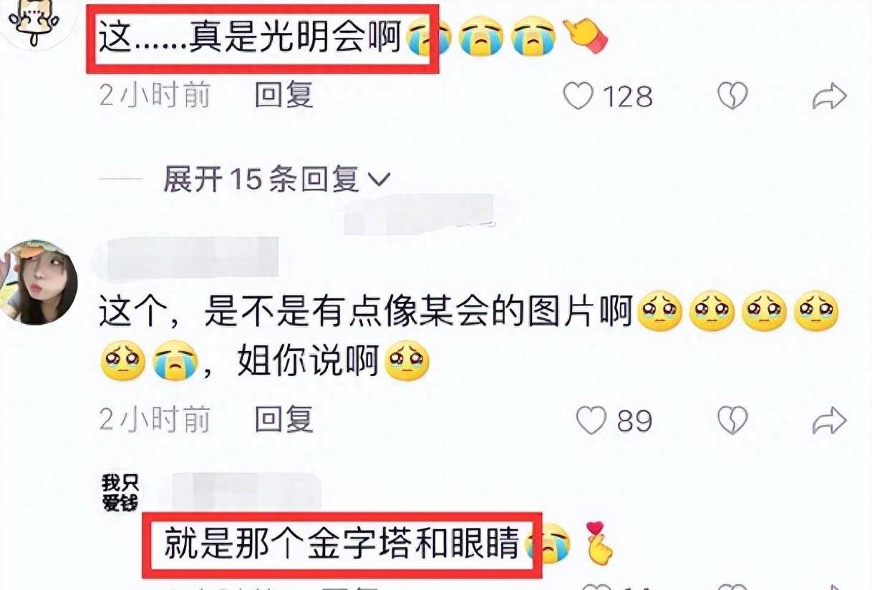Reply to the 光明会 comment
The height and width of the screenshot is (590, 872).
click(284, 95)
